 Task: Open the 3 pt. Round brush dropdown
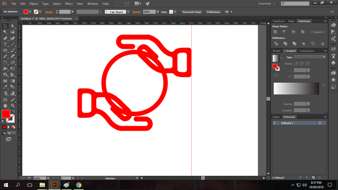click(x=128, y=12)
